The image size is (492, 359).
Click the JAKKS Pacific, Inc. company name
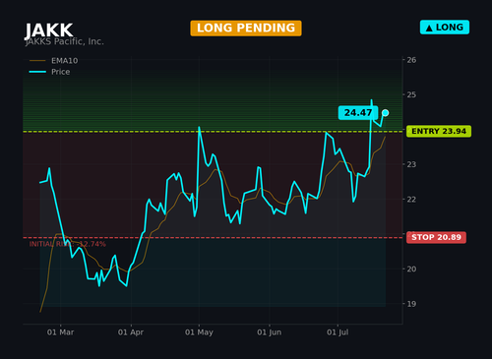click(65, 41)
